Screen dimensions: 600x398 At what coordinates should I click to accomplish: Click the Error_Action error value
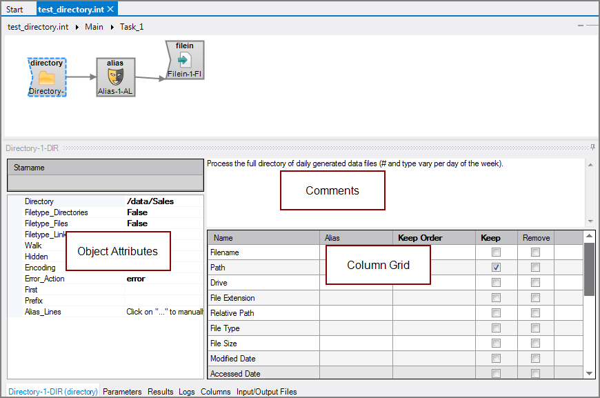click(x=136, y=279)
